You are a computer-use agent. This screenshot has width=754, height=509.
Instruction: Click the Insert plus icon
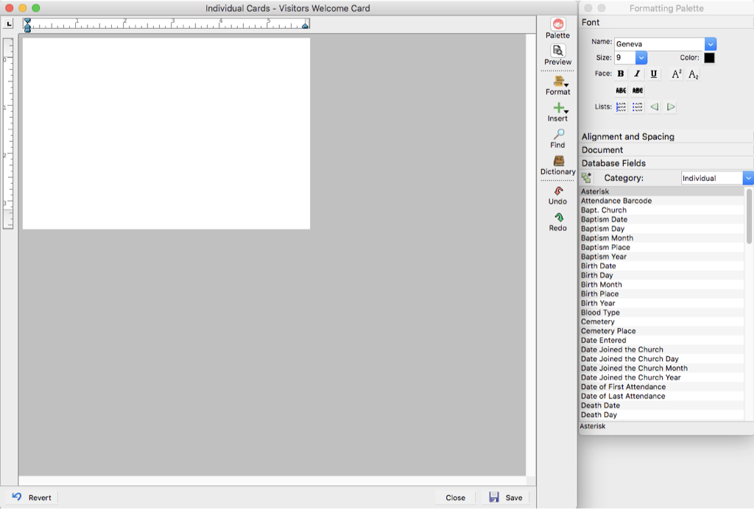558,108
